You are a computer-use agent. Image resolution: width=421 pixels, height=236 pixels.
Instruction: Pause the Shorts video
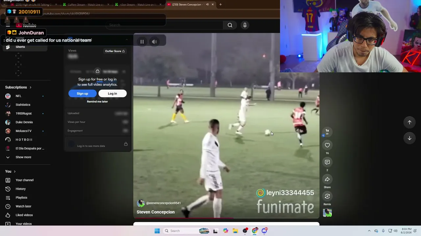[142, 42]
